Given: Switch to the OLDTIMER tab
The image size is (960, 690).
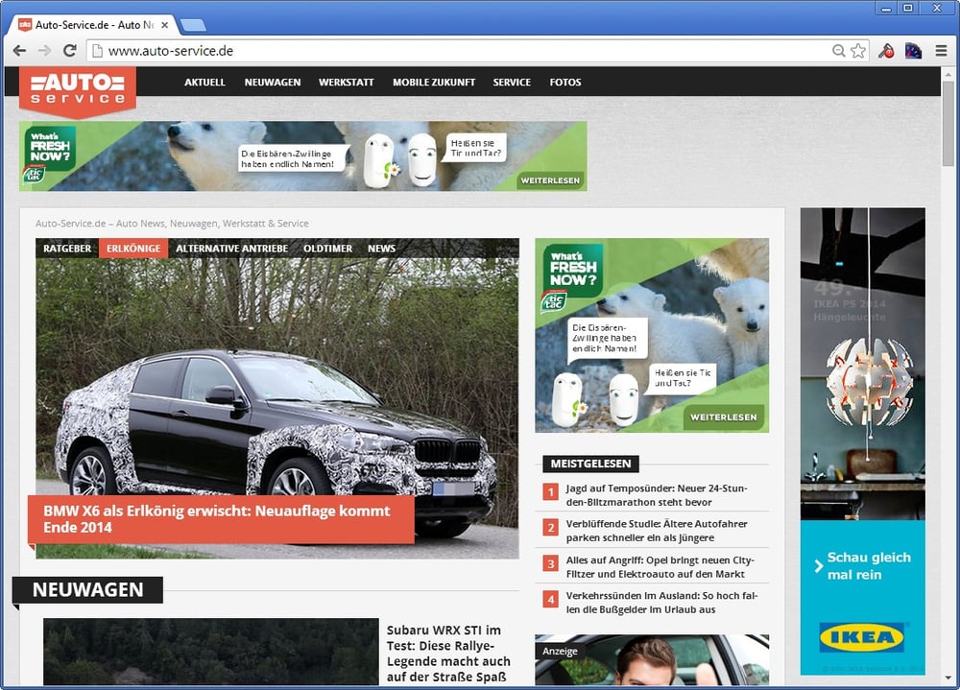Looking at the screenshot, I should 327,249.
